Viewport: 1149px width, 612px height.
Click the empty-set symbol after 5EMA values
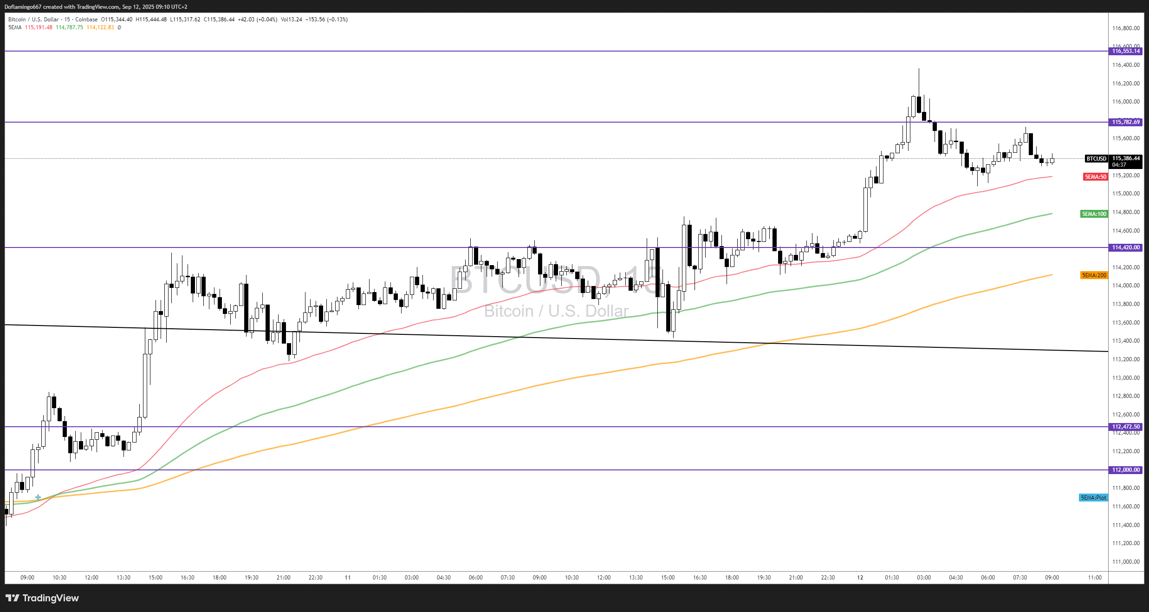click(x=119, y=27)
